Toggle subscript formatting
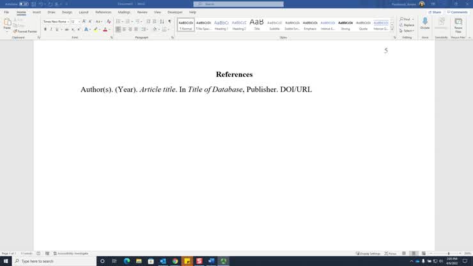 point(73,29)
